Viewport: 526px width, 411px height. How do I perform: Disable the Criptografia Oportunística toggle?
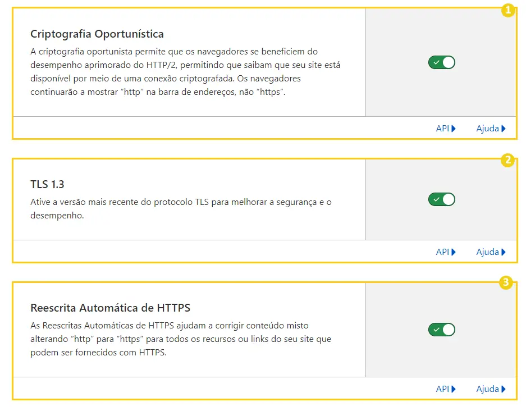[441, 62]
